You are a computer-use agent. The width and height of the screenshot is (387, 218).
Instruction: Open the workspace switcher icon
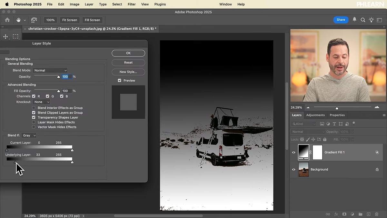coord(379,20)
